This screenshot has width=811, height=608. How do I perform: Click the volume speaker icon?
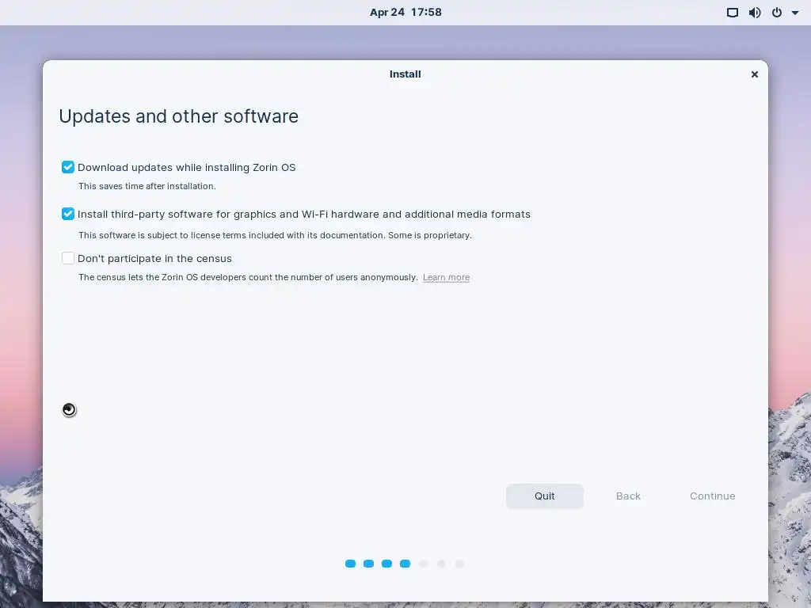click(x=755, y=13)
